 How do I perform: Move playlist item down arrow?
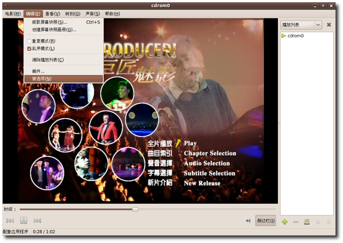(329, 222)
